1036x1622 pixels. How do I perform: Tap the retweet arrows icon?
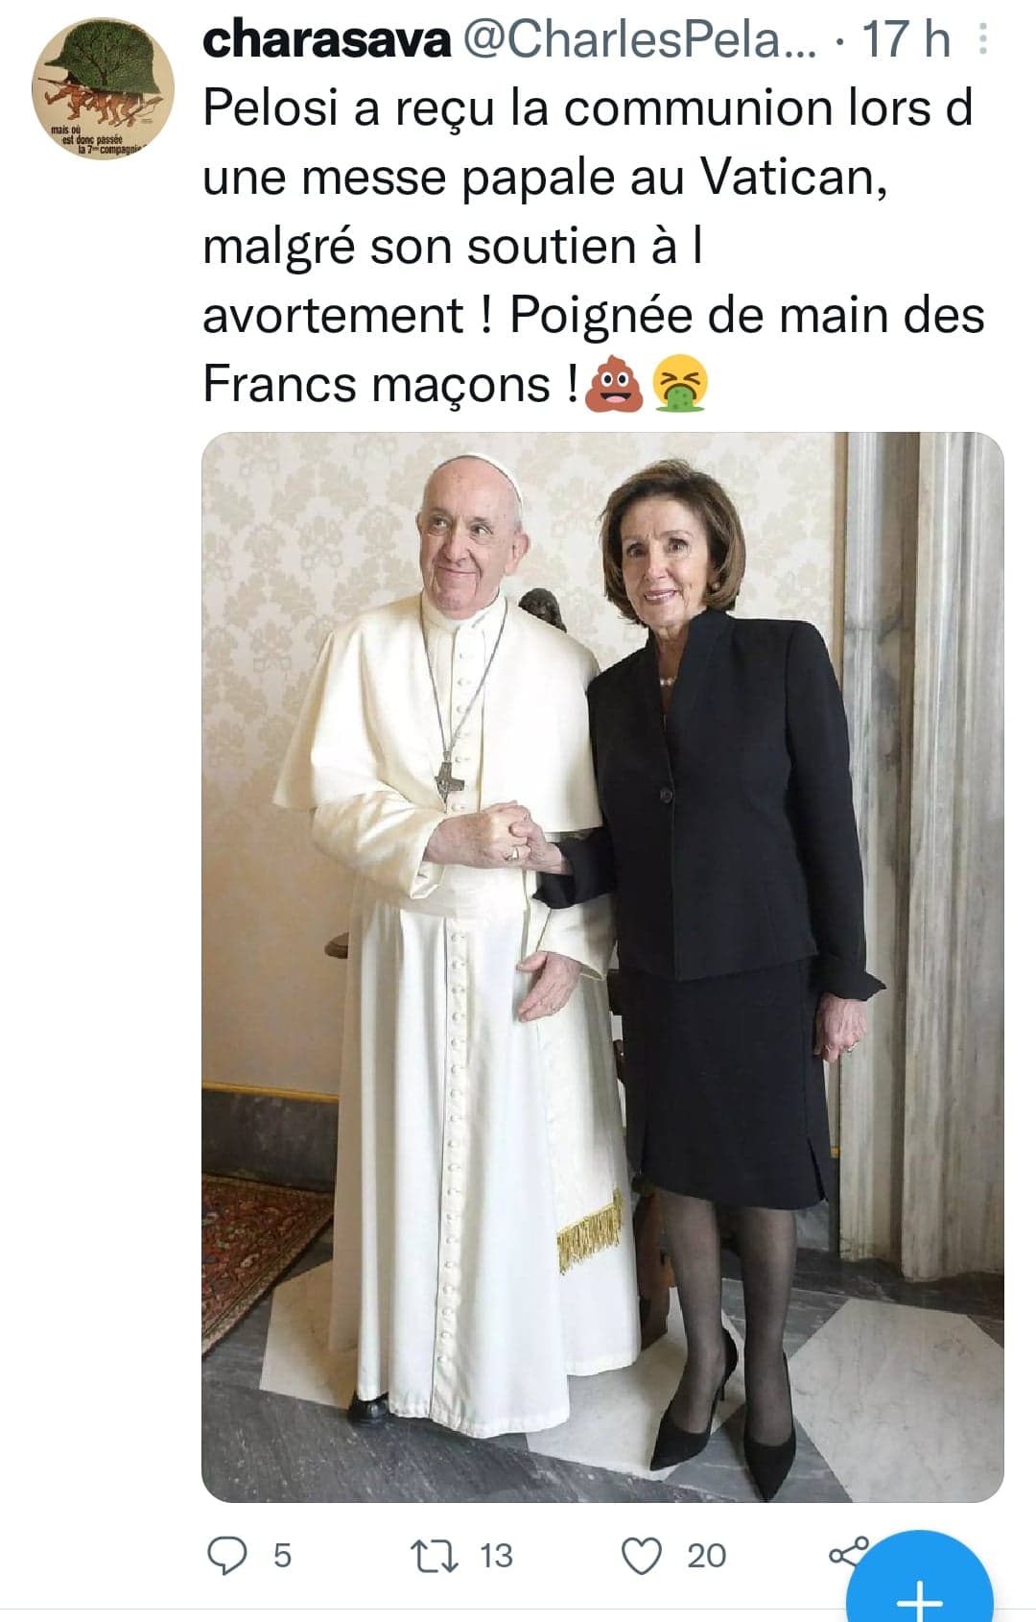[436, 1556]
